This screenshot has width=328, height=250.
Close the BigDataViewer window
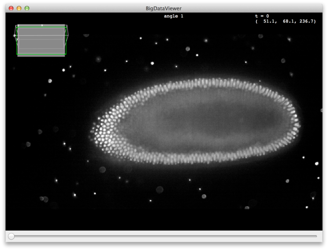coord(11,8)
